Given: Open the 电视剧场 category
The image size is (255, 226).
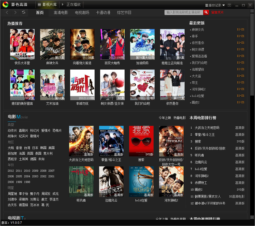Looking at the screenshot, I should pyautogui.click(x=82, y=12).
